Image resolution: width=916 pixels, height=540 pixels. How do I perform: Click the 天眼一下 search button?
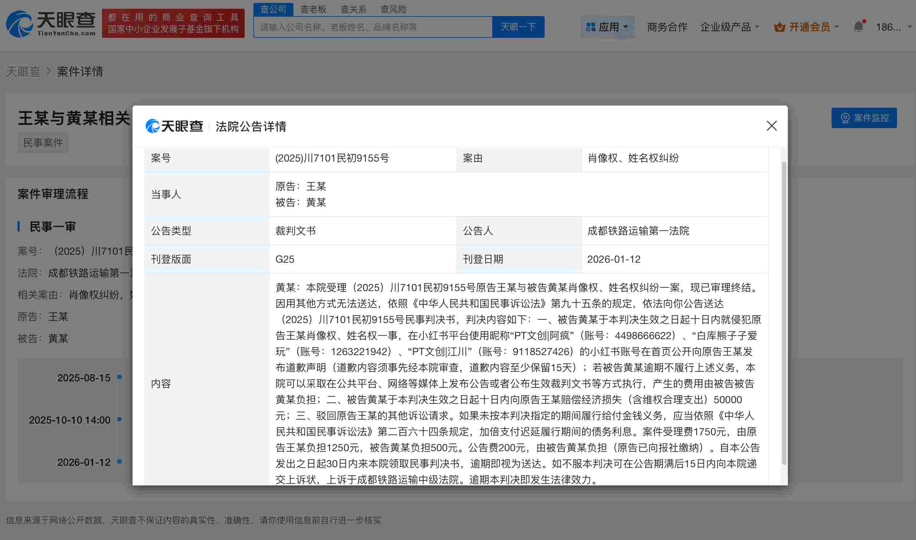pos(518,27)
